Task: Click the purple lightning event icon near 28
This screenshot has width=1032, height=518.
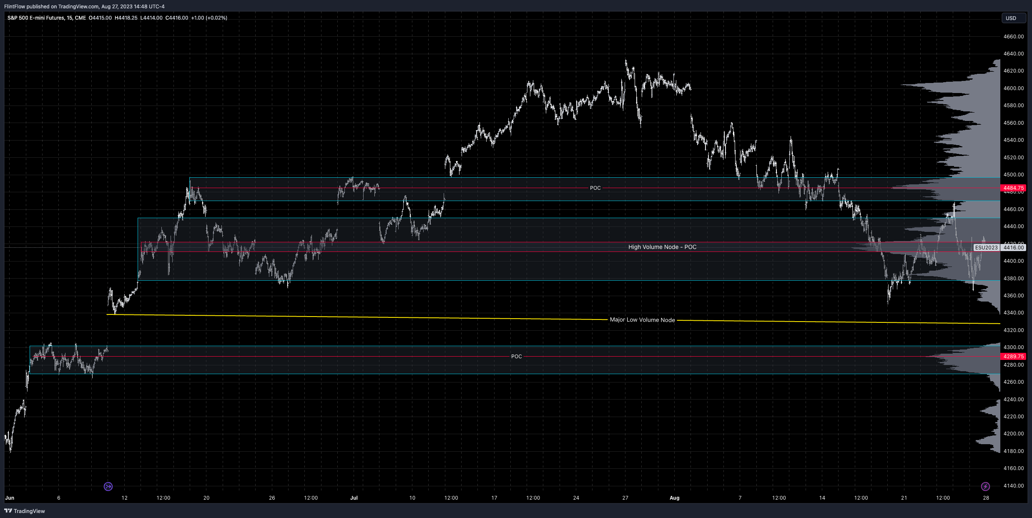Action: [985, 486]
